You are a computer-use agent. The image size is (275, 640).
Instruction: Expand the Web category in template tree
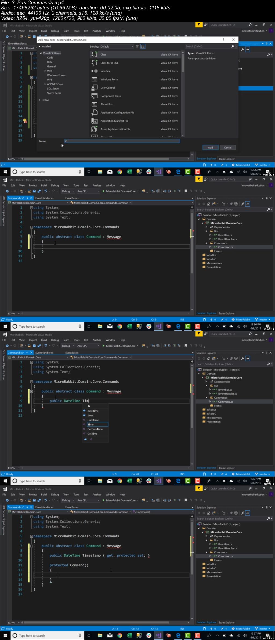point(45,71)
